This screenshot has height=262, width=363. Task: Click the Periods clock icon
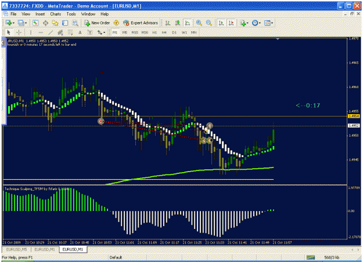point(255,23)
